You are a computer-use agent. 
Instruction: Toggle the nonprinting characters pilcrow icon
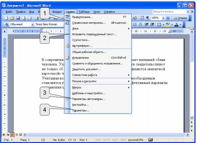[x=148, y=18]
